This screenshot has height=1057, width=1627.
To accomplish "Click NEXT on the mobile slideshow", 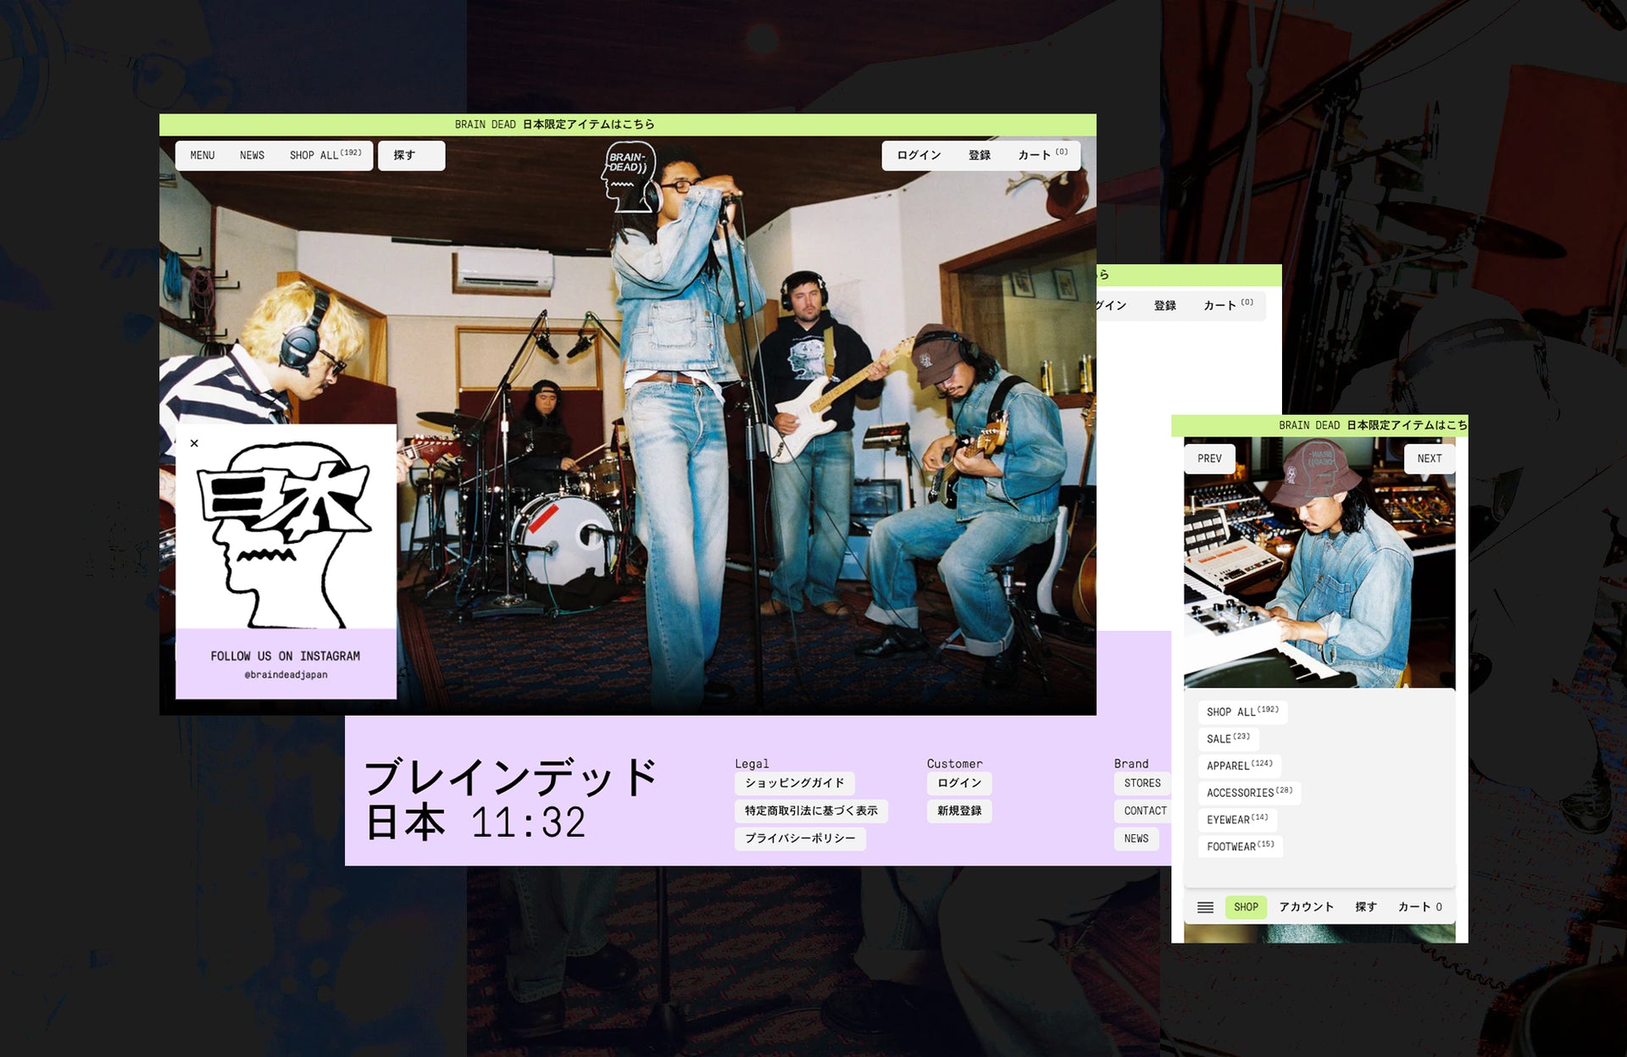I will point(1430,459).
